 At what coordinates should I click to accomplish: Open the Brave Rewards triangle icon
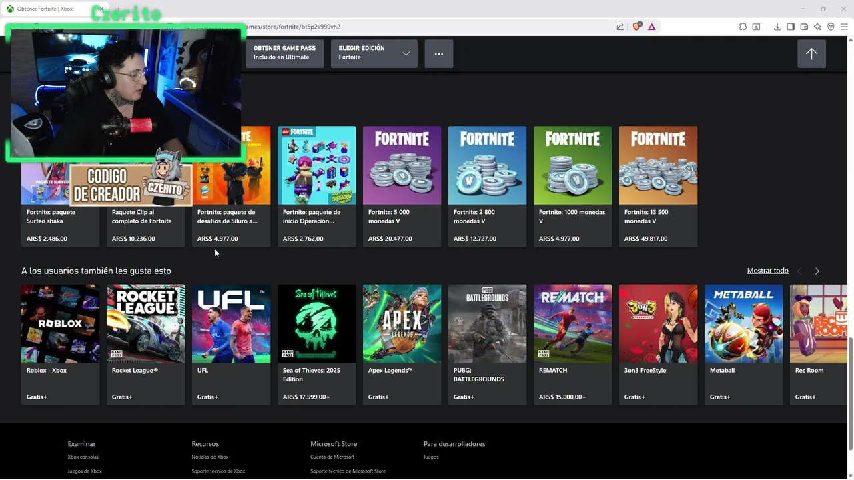[652, 27]
